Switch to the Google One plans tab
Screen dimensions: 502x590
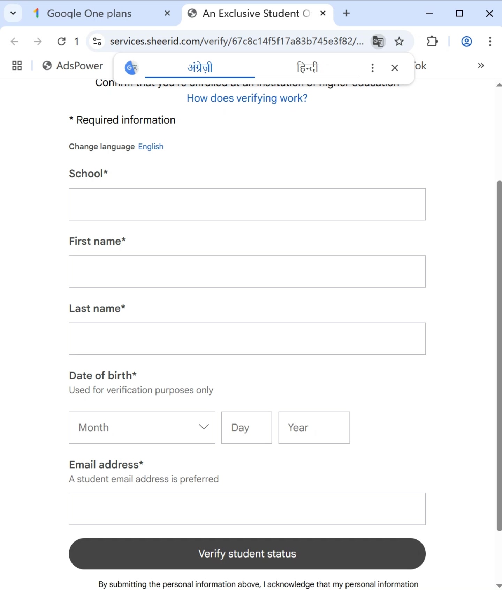pyautogui.click(x=89, y=13)
